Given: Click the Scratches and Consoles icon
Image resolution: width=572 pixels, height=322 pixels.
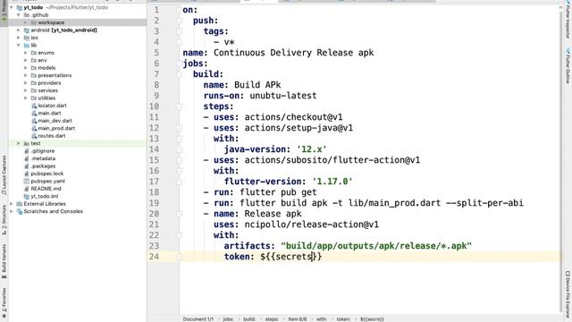Looking at the screenshot, I should (20, 211).
